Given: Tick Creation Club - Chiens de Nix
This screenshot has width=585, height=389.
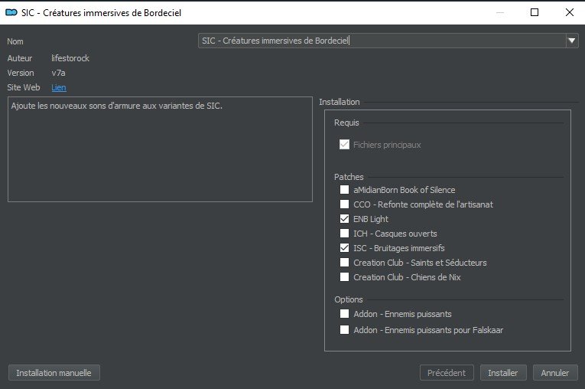Looking at the screenshot, I should tap(345, 277).
